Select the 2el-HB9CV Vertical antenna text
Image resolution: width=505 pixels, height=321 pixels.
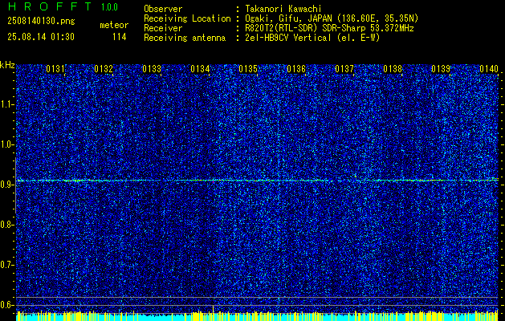(x=312, y=38)
